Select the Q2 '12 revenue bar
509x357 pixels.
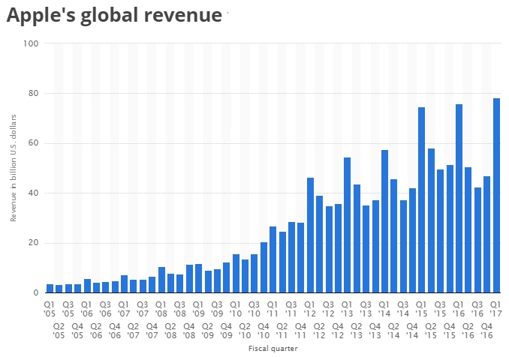(319, 244)
